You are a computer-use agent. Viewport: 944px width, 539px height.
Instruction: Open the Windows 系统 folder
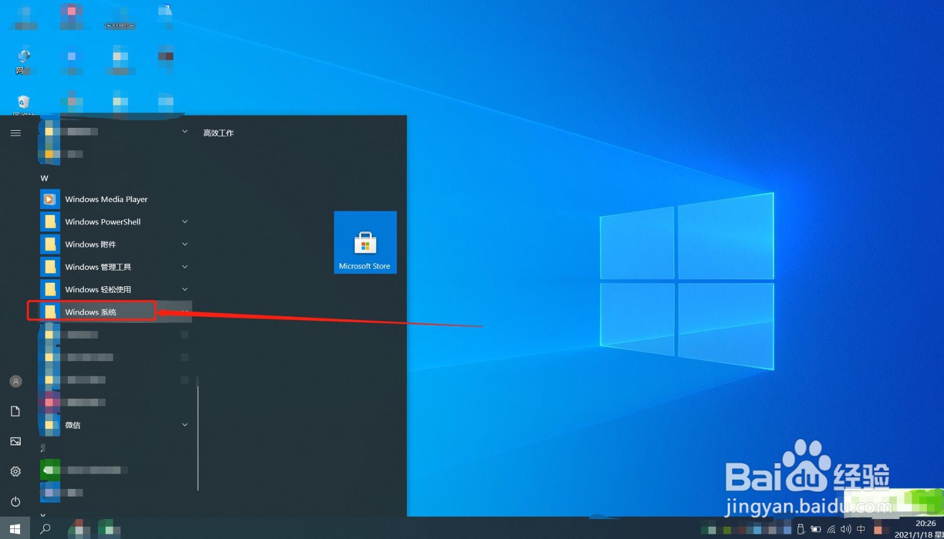click(116, 312)
